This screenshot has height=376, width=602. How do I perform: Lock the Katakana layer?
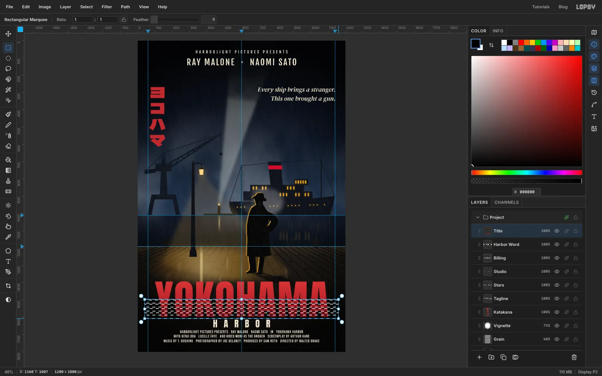pyautogui.click(x=576, y=312)
